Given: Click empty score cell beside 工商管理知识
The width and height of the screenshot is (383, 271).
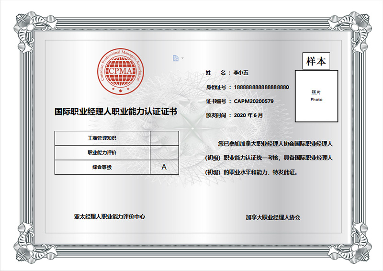Looking at the screenshot, I should 164,138.
